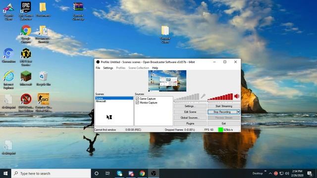
Task: Switch to OBS taskbar button
Action: click(x=154, y=174)
